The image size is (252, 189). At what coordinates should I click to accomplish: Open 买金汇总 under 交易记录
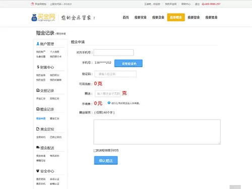pyautogui.click(x=41, y=99)
